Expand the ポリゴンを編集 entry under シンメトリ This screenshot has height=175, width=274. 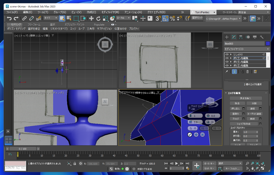pyautogui.click(x=231, y=58)
